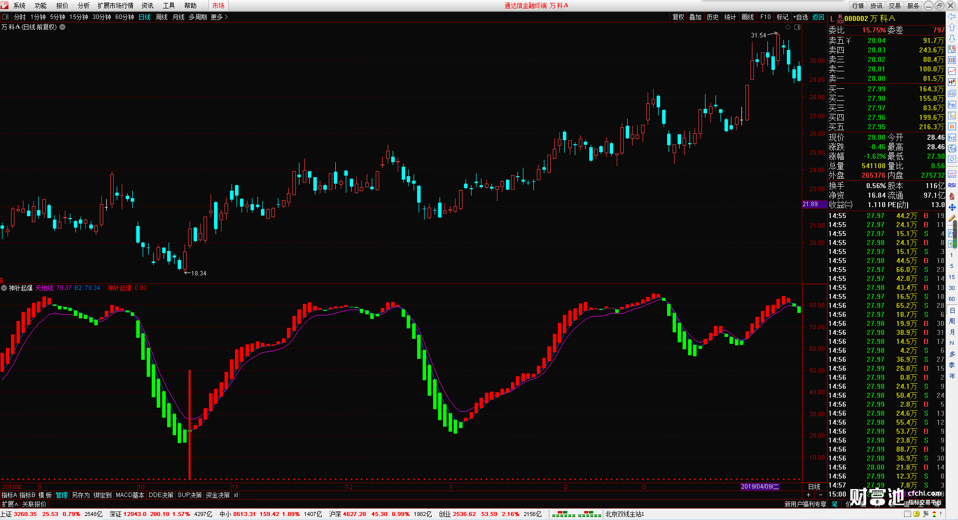958x520 pixels.
Task: Click the down arrow icon for next stock
Action: coord(952,38)
